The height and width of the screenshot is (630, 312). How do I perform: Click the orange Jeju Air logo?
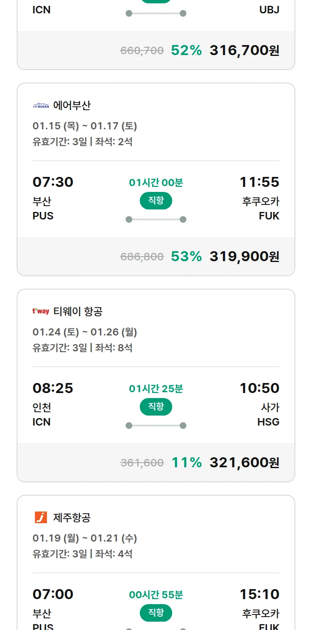coord(41,517)
